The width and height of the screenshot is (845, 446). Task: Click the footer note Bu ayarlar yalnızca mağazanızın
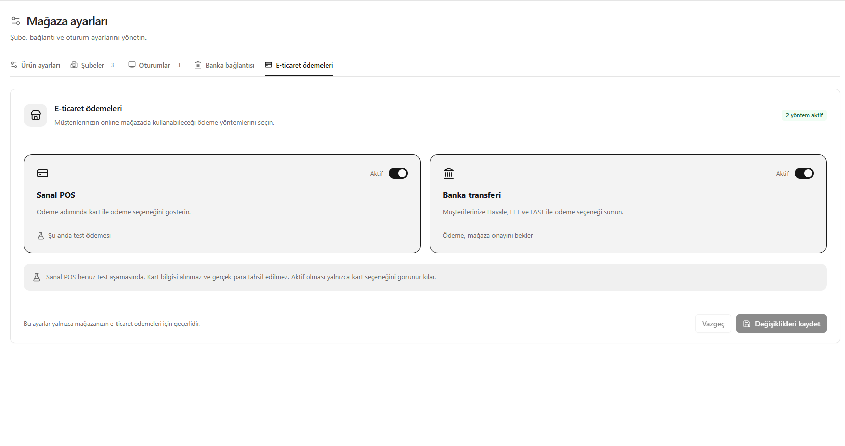pyautogui.click(x=112, y=324)
